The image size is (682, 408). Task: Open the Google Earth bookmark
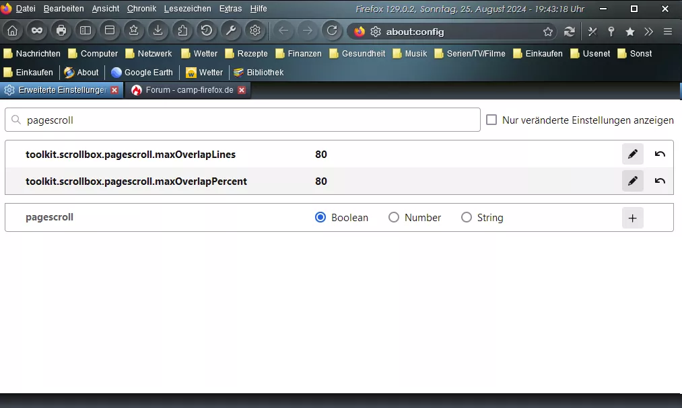pyautogui.click(x=142, y=73)
